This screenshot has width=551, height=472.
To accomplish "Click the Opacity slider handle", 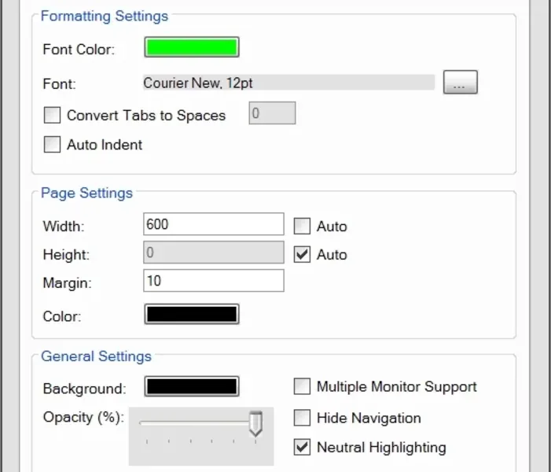I will (x=255, y=425).
